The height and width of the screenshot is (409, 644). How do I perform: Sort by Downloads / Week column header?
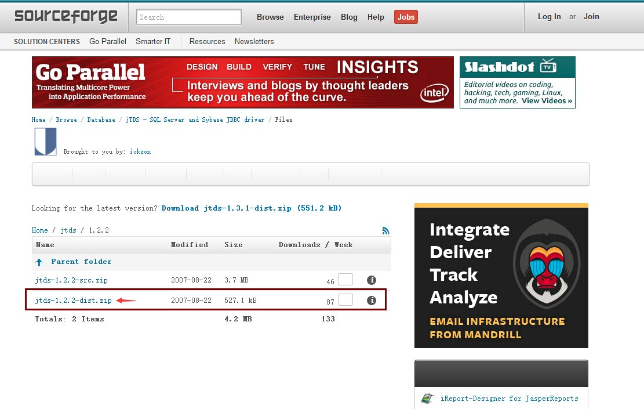click(315, 245)
